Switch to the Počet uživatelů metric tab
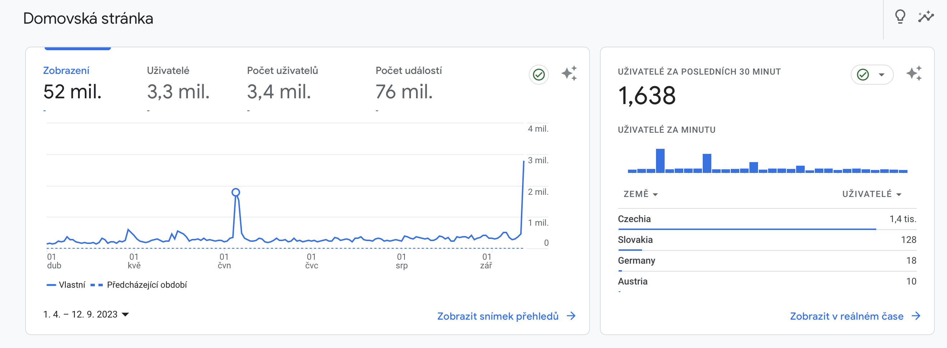Screen dimensions: 947x348 coord(282,85)
